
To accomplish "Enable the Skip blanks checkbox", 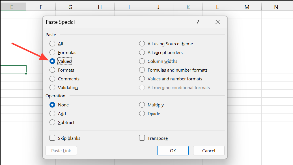I will pyautogui.click(x=52, y=138).
